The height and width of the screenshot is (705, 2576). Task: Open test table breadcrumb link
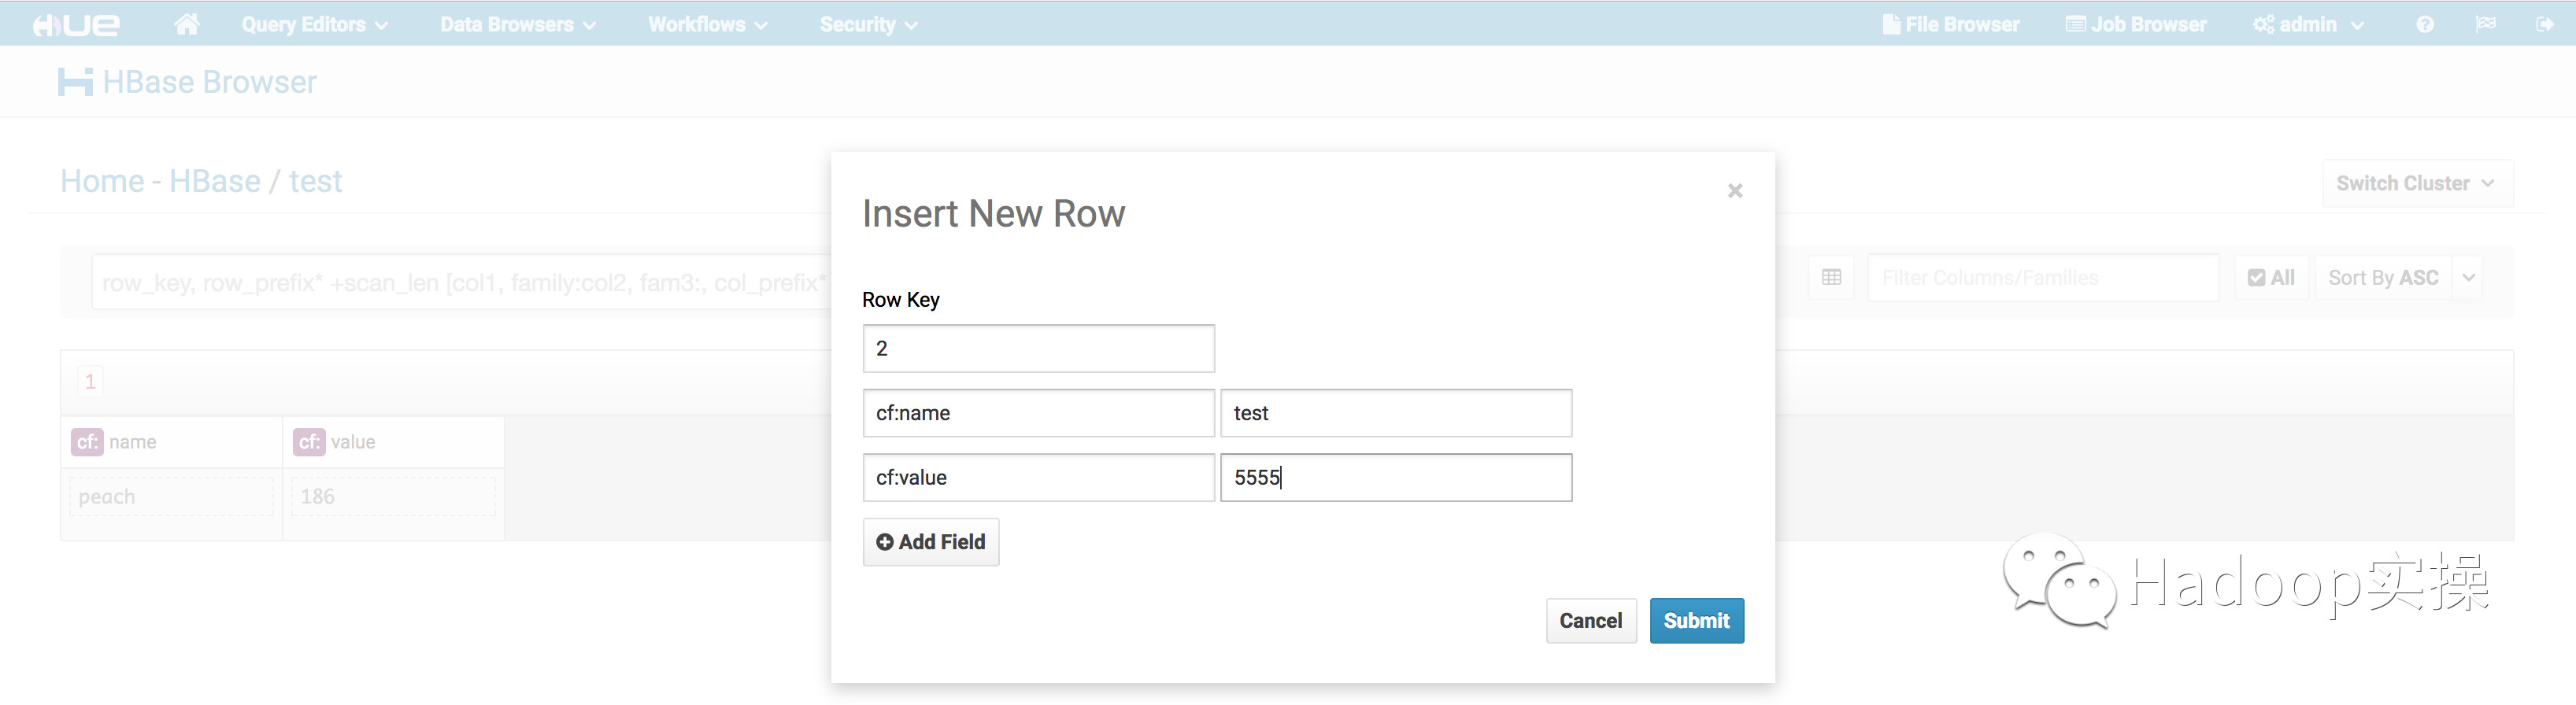click(316, 181)
